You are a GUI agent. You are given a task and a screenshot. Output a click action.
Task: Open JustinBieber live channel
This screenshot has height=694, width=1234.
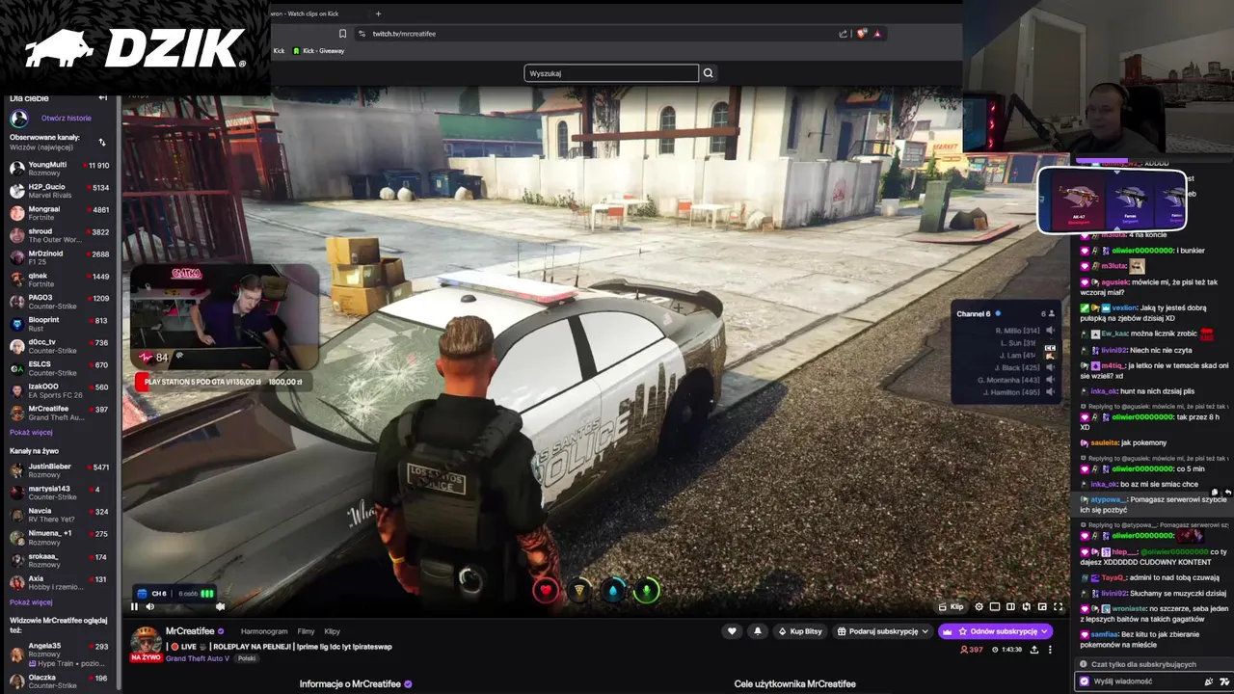[59, 470]
